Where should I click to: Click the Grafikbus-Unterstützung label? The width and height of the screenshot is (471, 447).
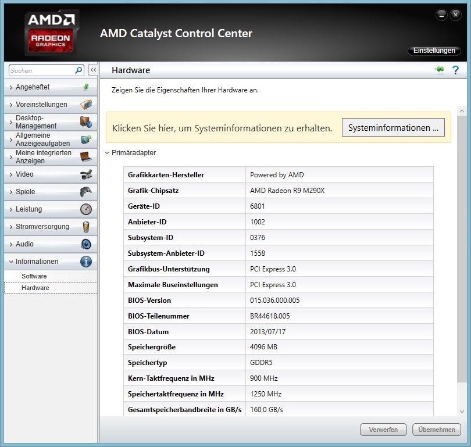(169, 269)
